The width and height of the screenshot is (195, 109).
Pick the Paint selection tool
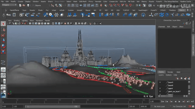point(3,35)
